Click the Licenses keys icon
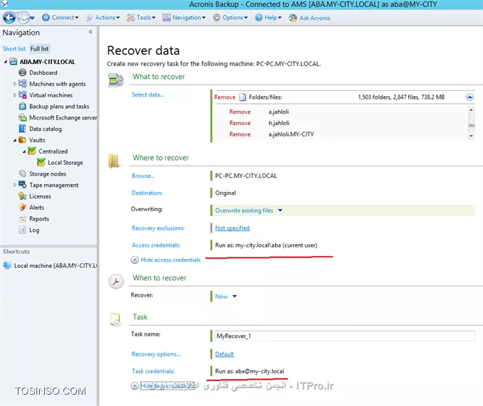 pyautogui.click(x=23, y=196)
